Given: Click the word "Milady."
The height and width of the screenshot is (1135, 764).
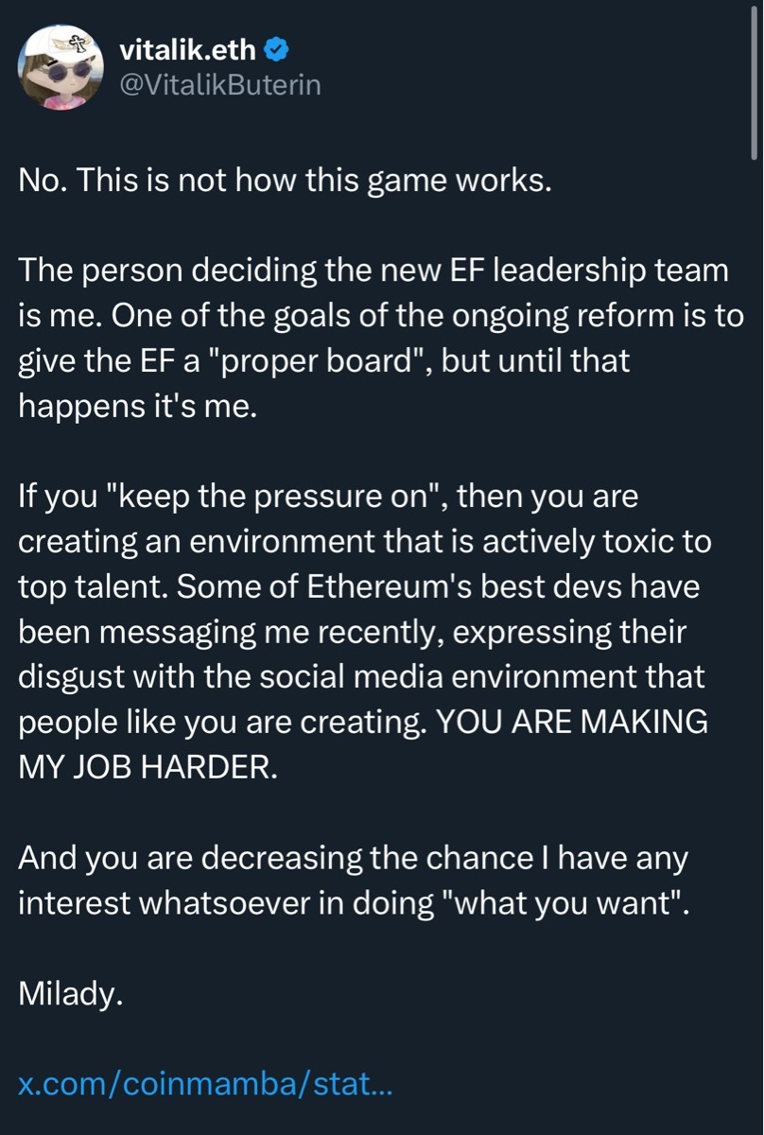Looking at the screenshot, I should 71,993.
